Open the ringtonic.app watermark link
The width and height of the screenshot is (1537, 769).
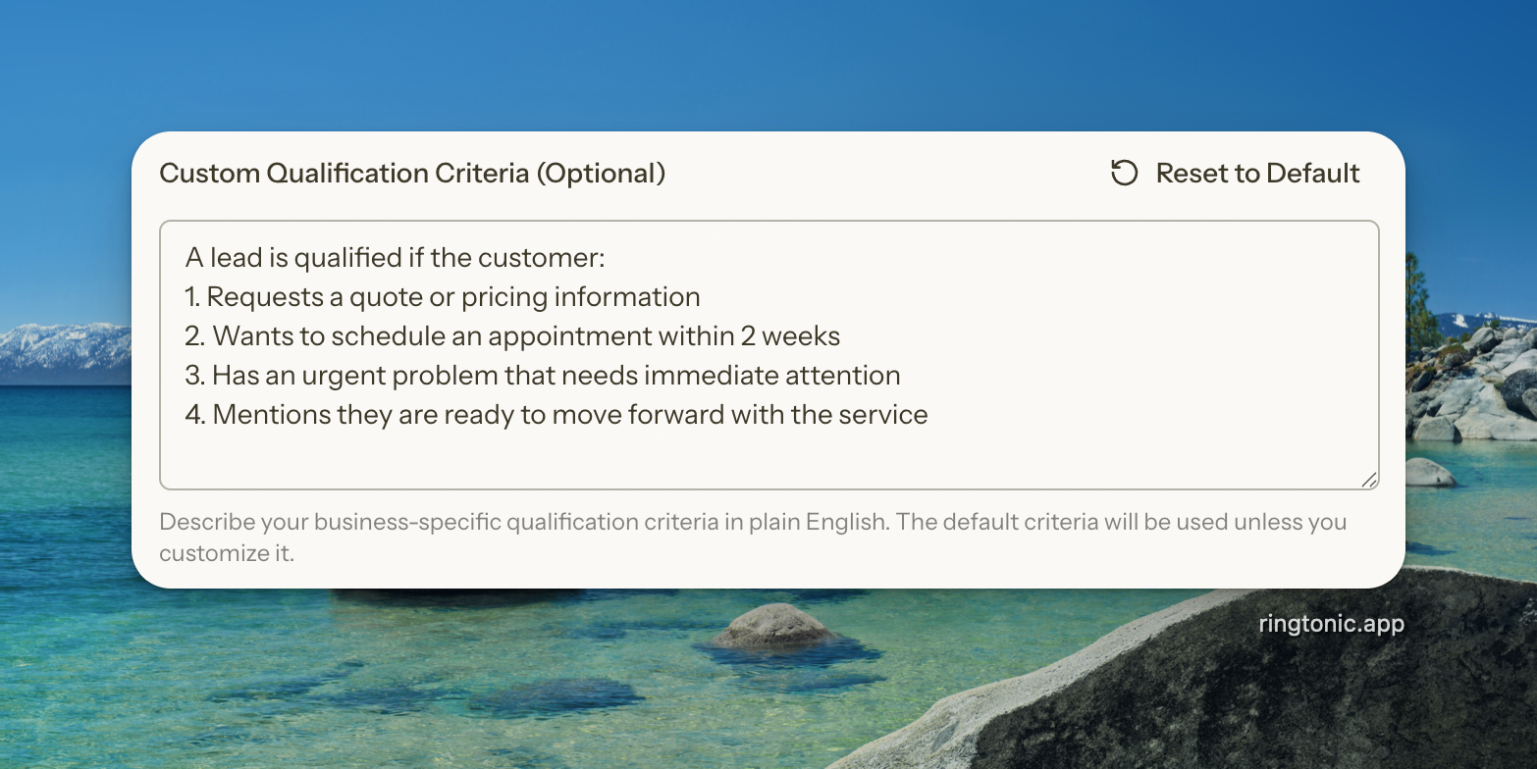click(1331, 624)
